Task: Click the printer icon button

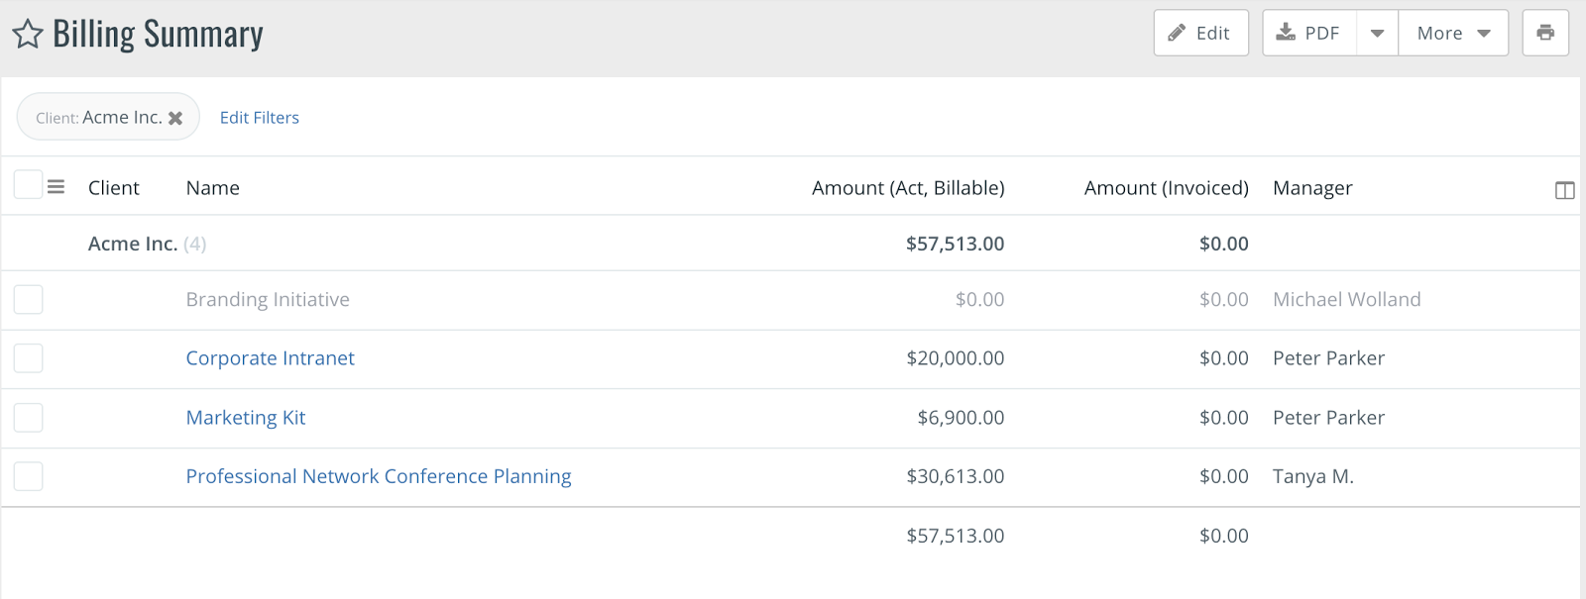Action: pyautogui.click(x=1545, y=33)
